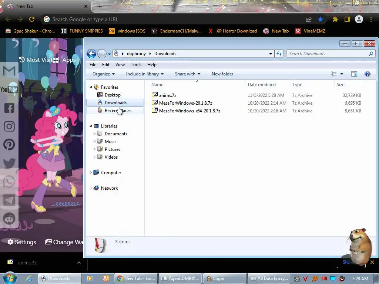Select Computer in navigation pane
Screen dimensions: 379x284
click(111, 172)
